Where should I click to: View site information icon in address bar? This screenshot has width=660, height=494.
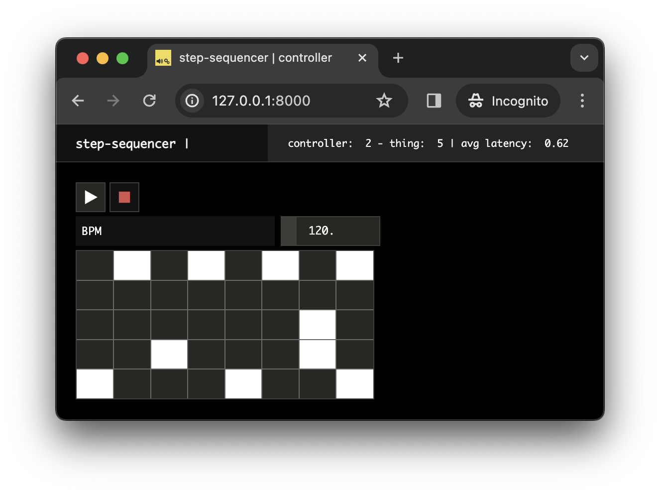coord(192,101)
